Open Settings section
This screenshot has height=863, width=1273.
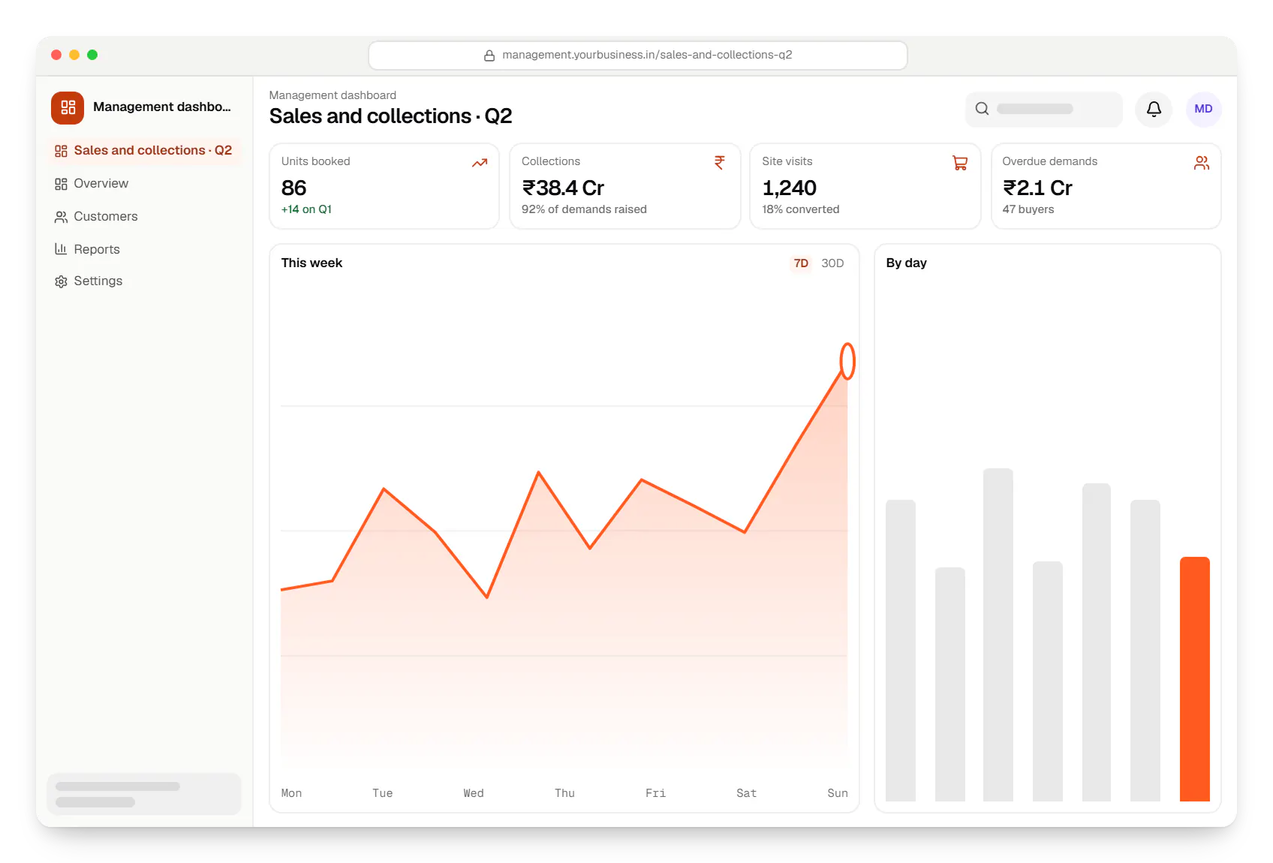click(144, 281)
